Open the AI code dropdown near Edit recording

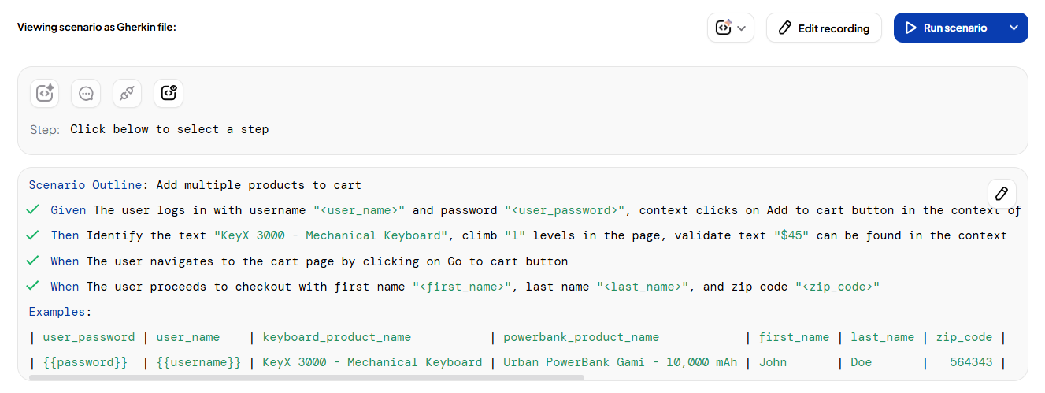[x=731, y=28]
